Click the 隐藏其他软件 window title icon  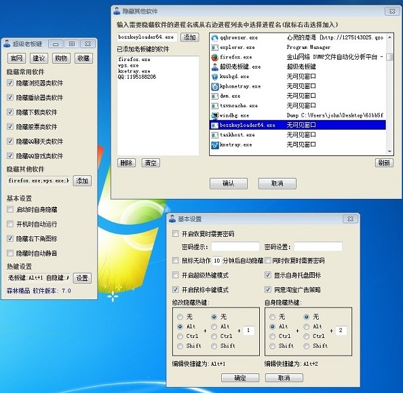point(117,11)
